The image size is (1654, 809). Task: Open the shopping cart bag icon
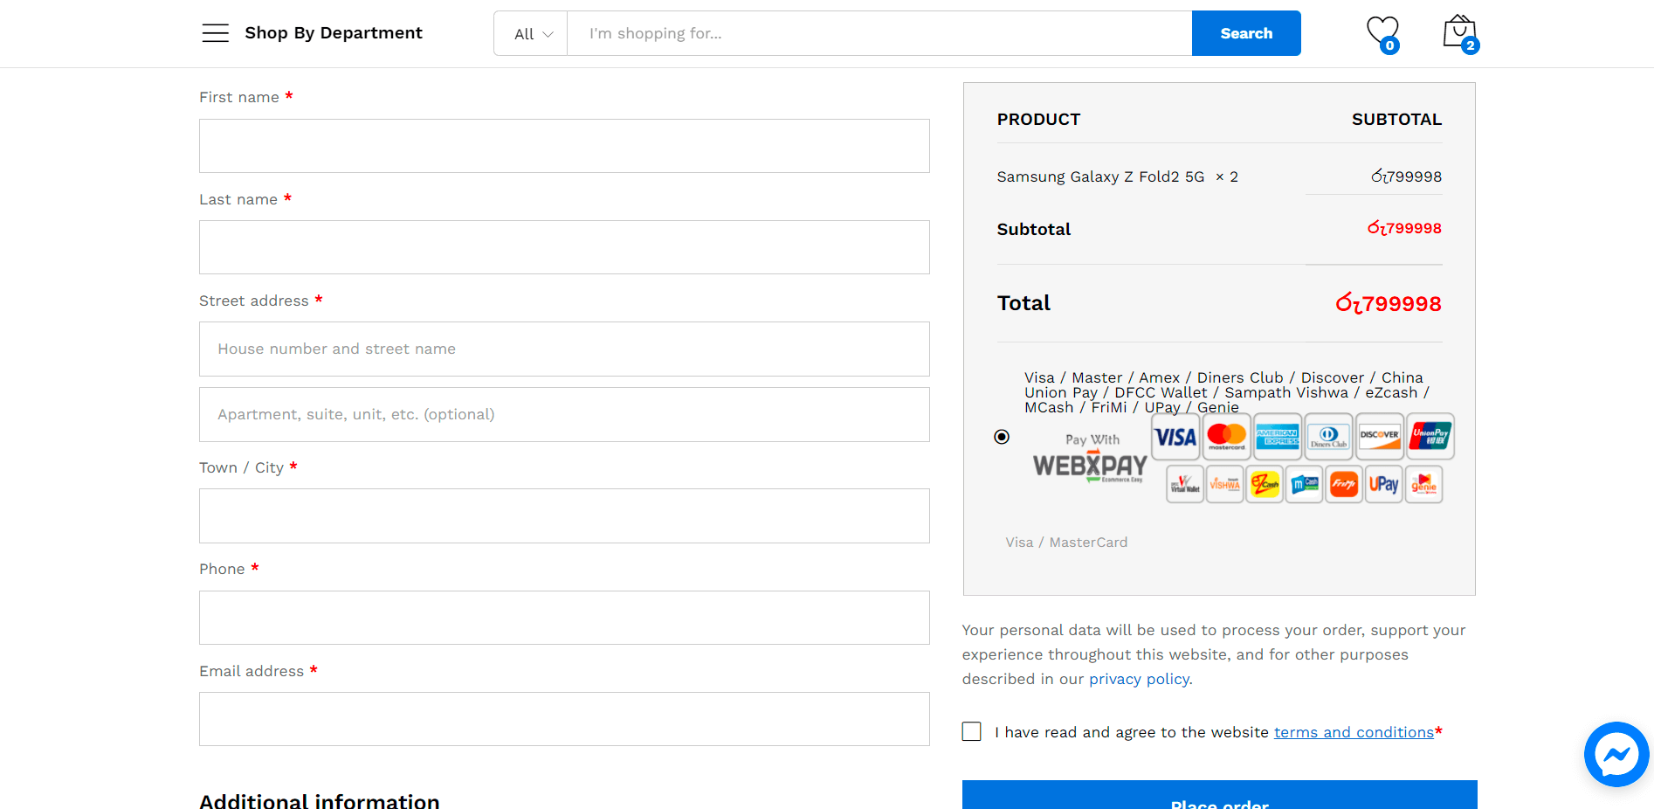pos(1458,32)
